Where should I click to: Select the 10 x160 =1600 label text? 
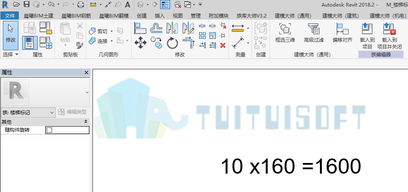(291, 167)
